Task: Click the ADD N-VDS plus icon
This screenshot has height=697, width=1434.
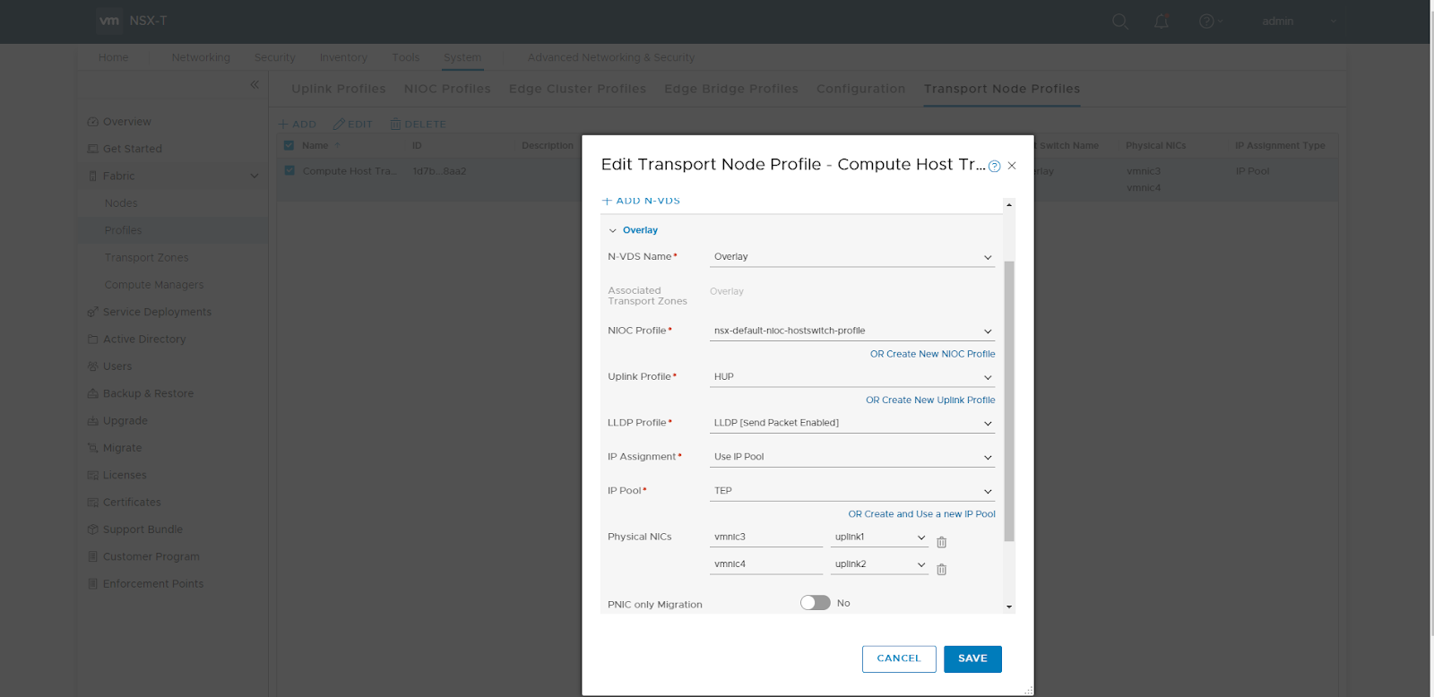Action: point(607,201)
